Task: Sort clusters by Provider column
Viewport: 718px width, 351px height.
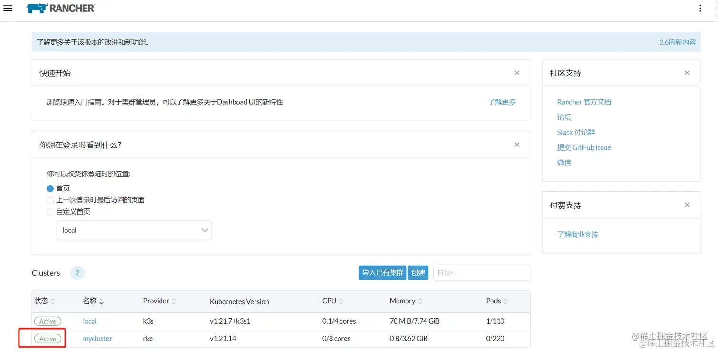Action: coord(160,301)
